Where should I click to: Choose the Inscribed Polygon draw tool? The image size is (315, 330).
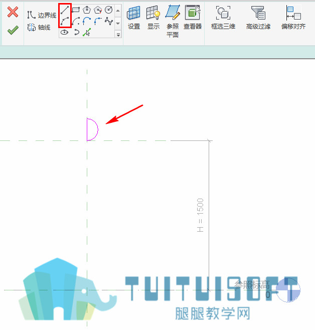tap(87, 10)
